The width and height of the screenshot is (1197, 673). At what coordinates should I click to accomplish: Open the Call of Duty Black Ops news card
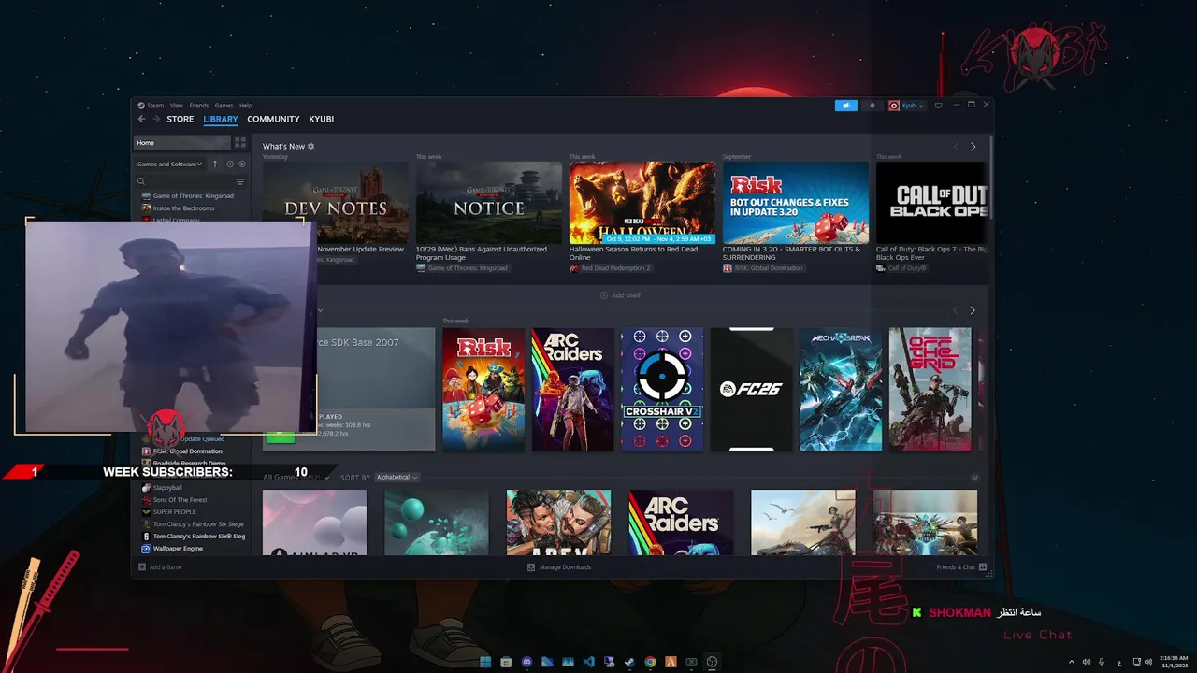[x=931, y=203]
